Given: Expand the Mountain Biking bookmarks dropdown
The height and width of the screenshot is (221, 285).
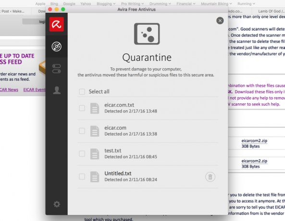Looking at the screenshot, I should point(216,4).
